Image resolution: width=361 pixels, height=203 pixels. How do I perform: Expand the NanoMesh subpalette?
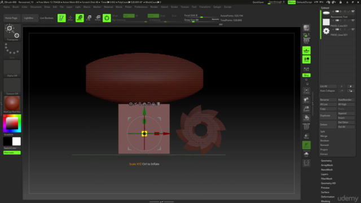(327, 170)
